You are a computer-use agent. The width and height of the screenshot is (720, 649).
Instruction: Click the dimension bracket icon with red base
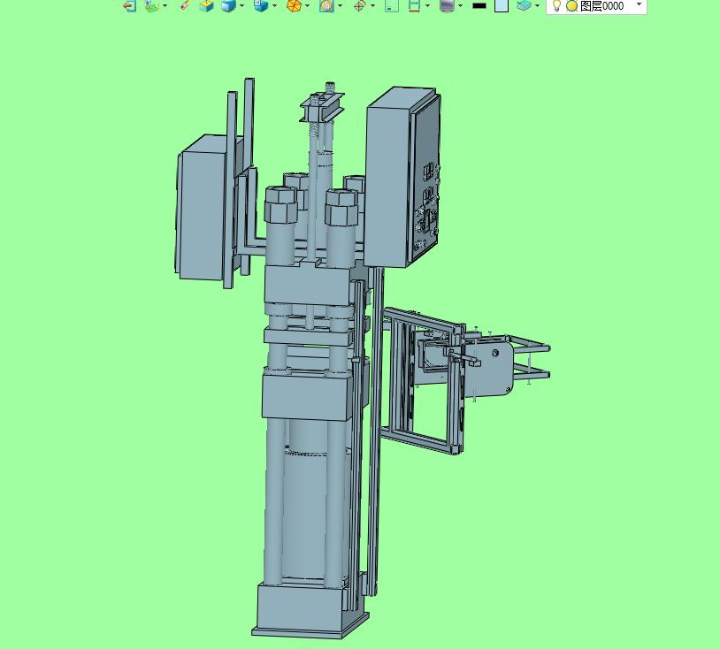[x=414, y=5]
